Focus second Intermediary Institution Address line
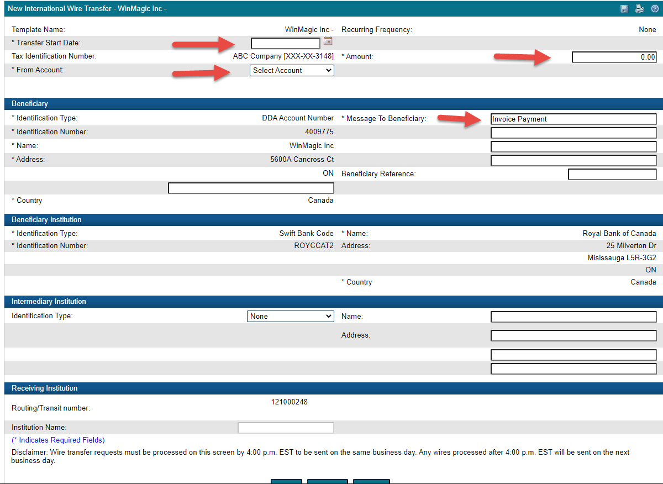This screenshot has height=484, width=663. tap(573, 355)
